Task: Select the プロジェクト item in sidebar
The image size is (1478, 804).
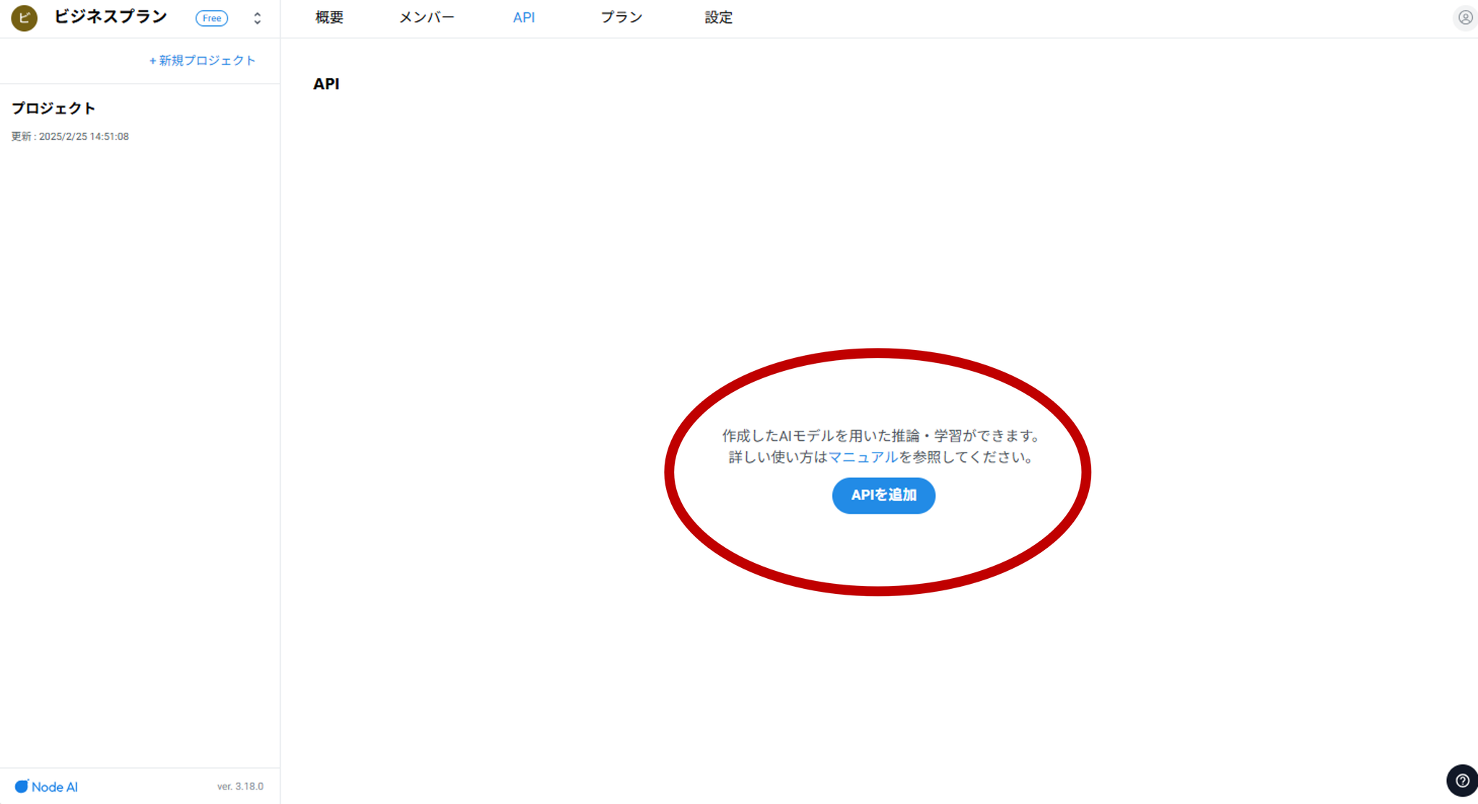Action: pyautogui.click(x=53, y=108)
